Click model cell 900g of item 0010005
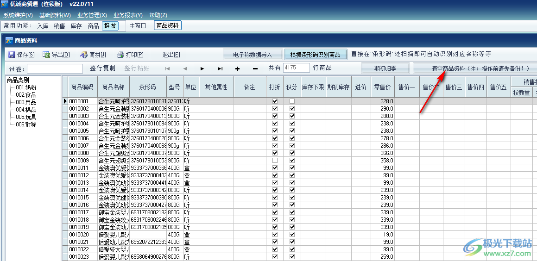537x261 pixels. click(175, 130)
